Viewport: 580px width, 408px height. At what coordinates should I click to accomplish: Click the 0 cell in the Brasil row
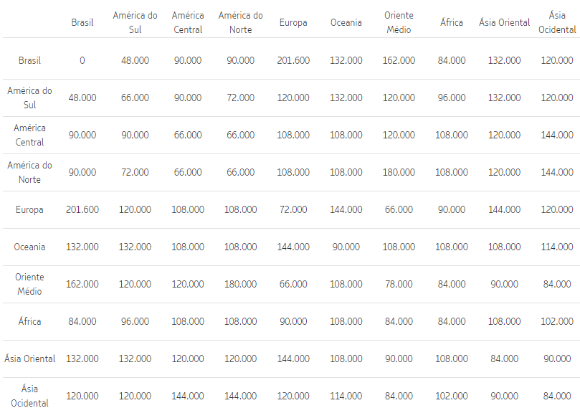tap(82, 60)
